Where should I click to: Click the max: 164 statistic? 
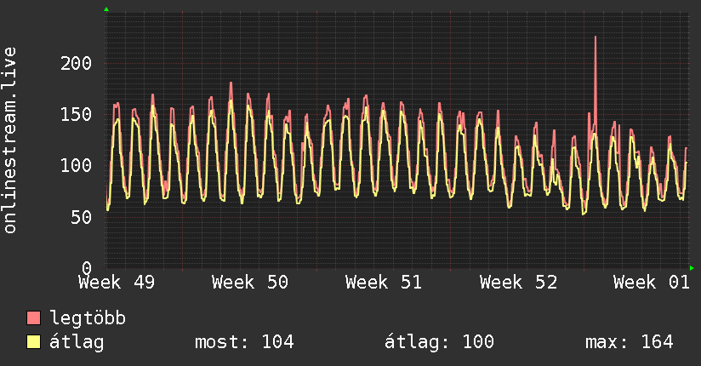(x=629, y=342)
